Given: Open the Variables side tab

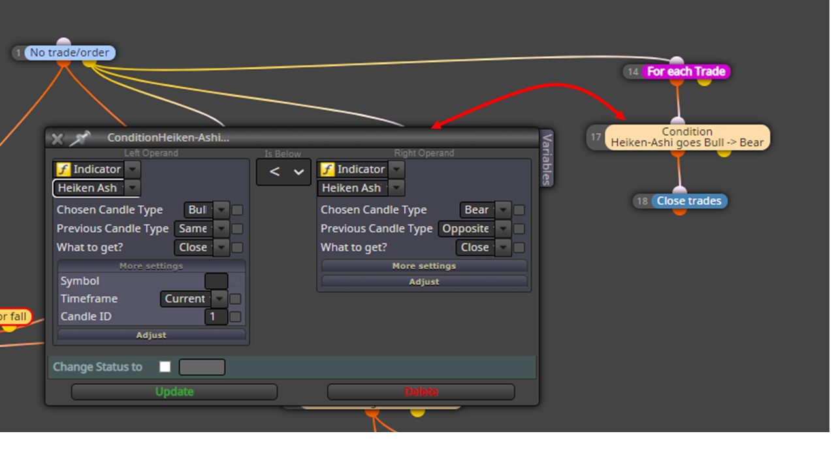Looking at the screenshot, I should coord(547,158).
